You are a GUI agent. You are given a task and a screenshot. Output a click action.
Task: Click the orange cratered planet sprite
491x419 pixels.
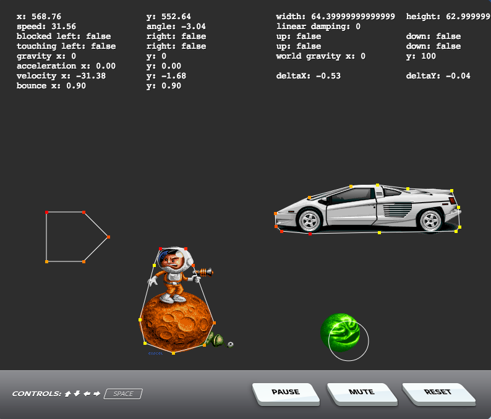[176, 323]
